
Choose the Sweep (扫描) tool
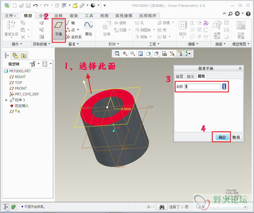click(x=120, y=30)
